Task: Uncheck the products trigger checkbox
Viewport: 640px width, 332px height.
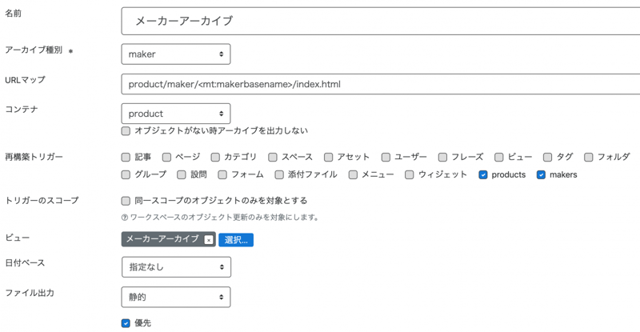Action: click(483, 174)
